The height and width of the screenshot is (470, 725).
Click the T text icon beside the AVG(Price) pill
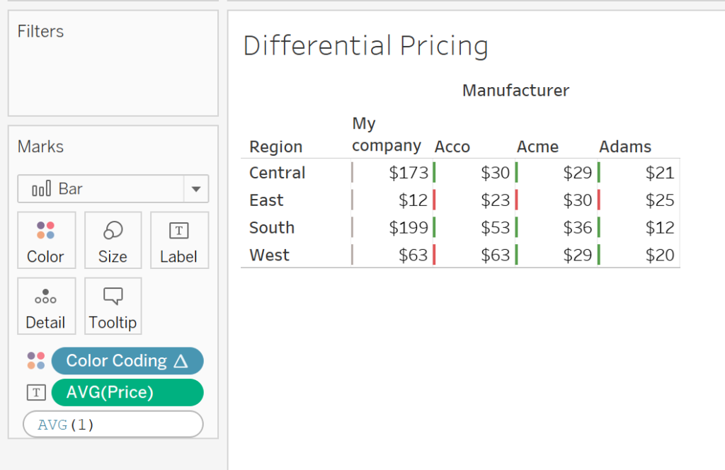(x=35, y=392)
